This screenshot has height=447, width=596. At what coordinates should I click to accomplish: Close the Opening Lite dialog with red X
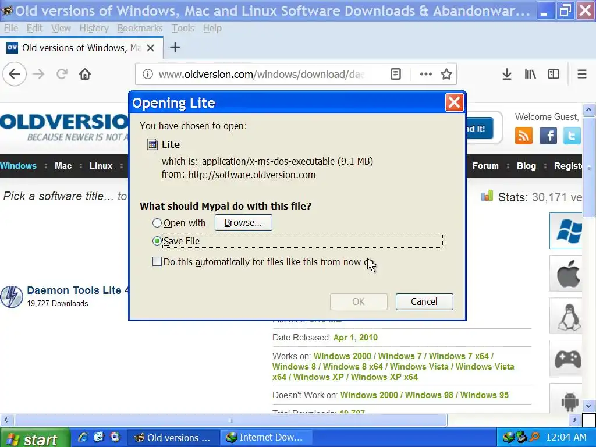(x=454, y=102)
